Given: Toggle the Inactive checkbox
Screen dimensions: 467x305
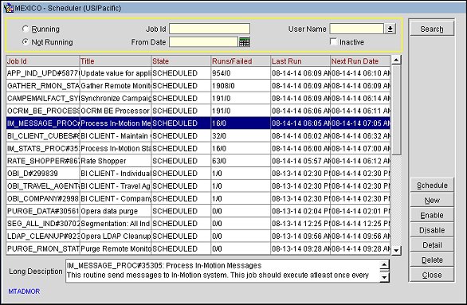Looking at the screenshot, I should pyautogui.click(x=334, y=41).
